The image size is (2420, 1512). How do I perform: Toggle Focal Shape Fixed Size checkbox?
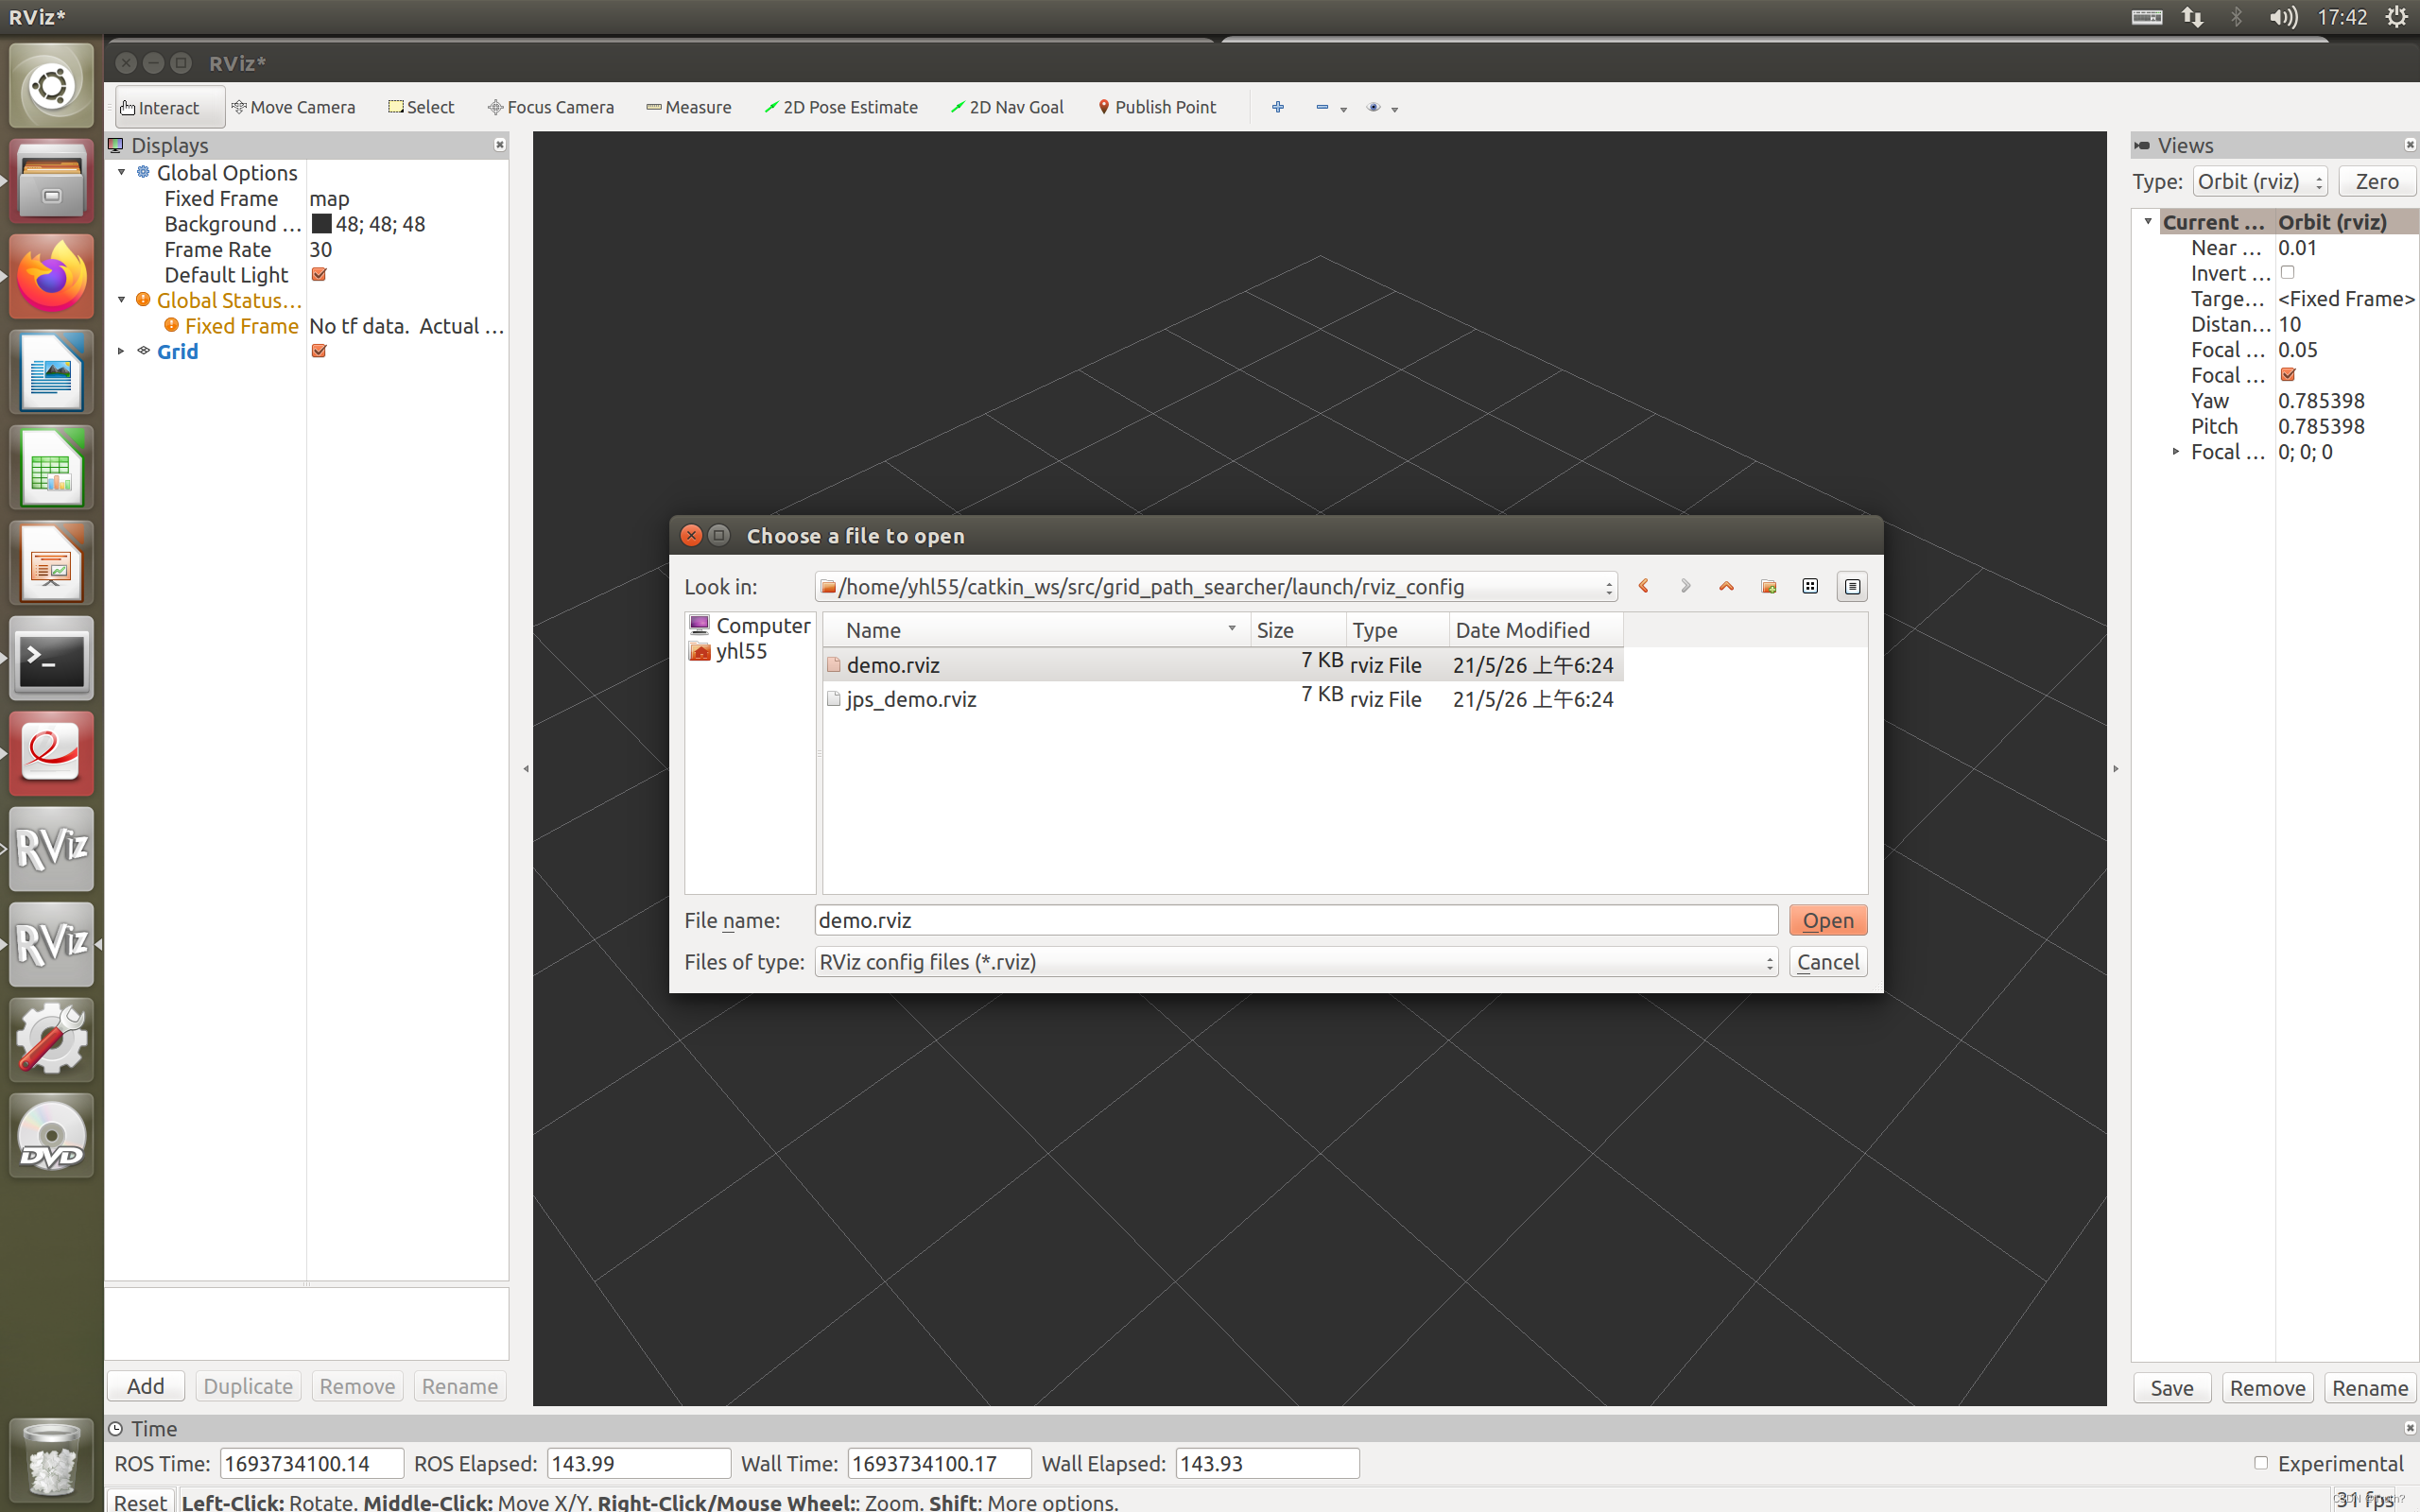click(2288, 375)
